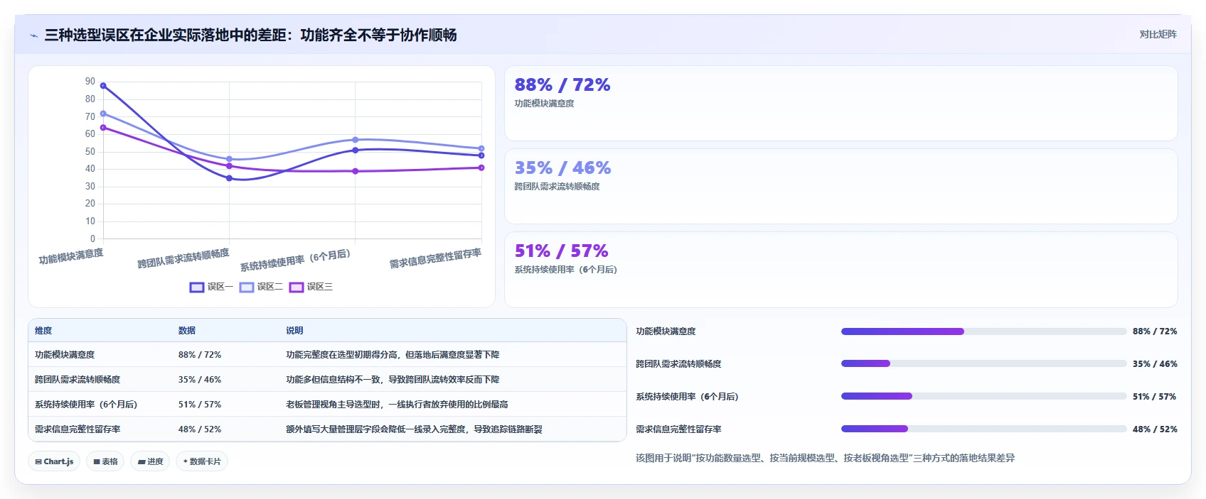Screen dimensions: 1206x499
Task: Select the 35% / 46% metric card
Action: 841,187
